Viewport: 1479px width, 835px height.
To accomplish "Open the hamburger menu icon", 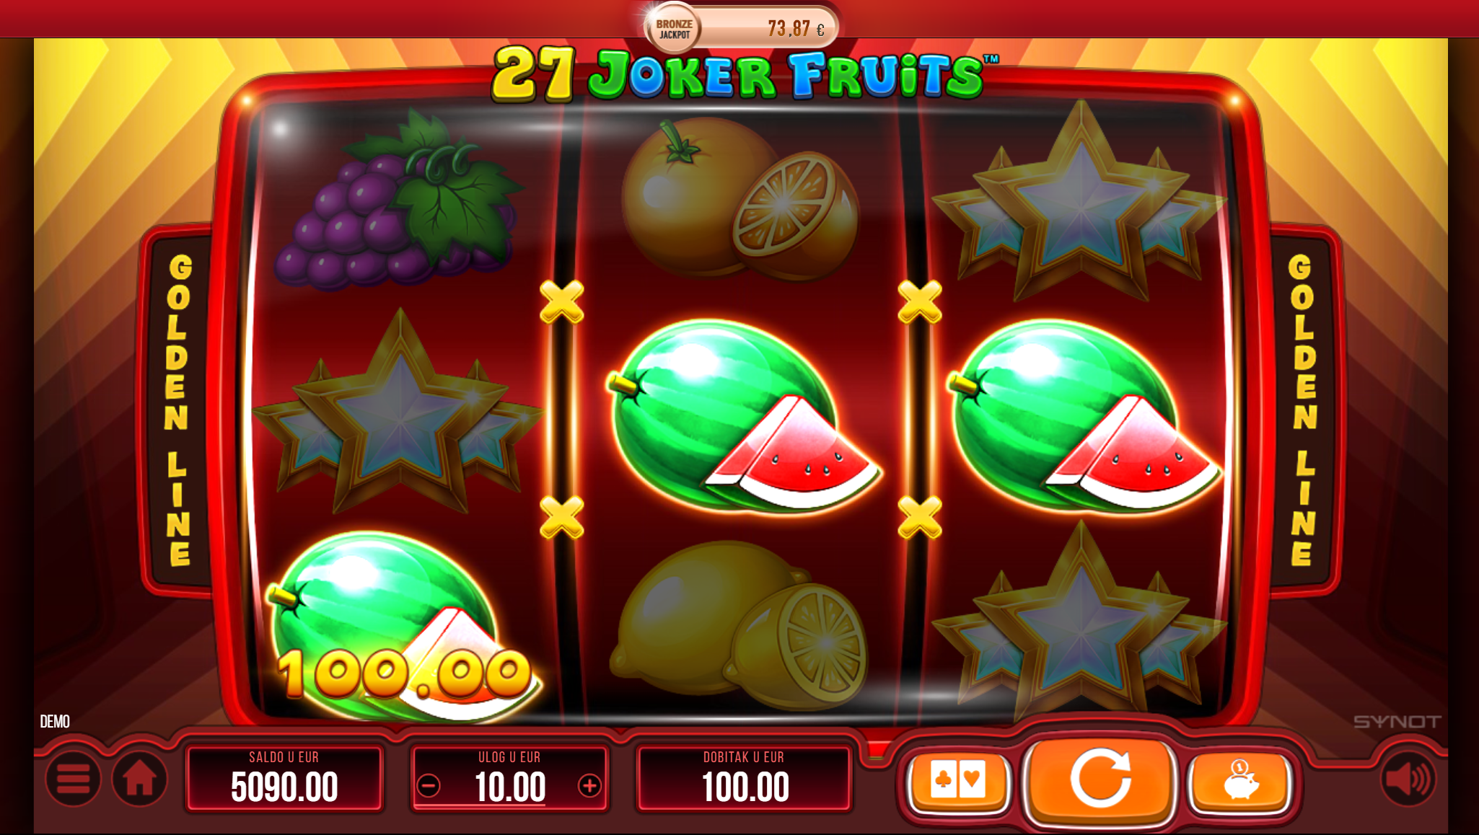I will pyautogui.click(x=73, y=779).
